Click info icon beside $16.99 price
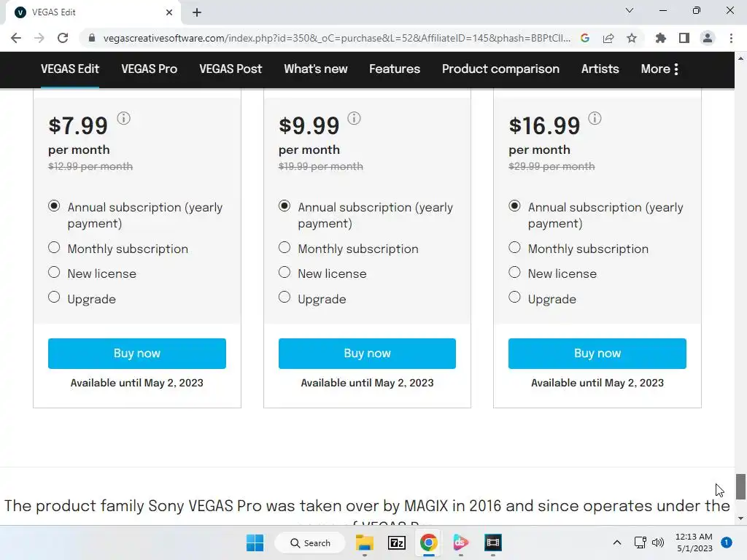This screenshot has height=560, width=747. (x=595, y=118)
